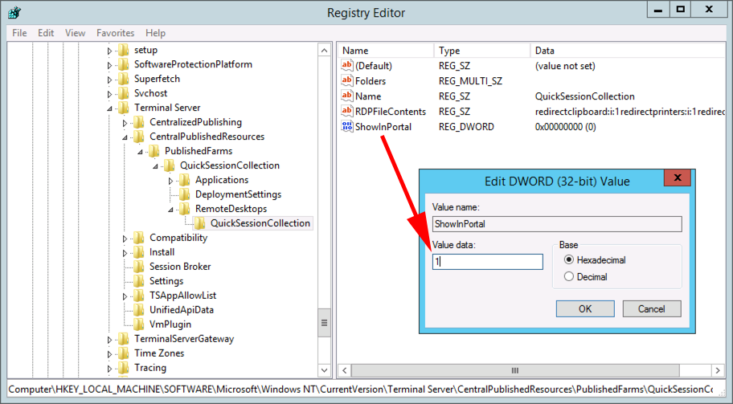Select the Tracing registry key
The image size is (733, 404).
pyautogui.click(x=150, y=368)
